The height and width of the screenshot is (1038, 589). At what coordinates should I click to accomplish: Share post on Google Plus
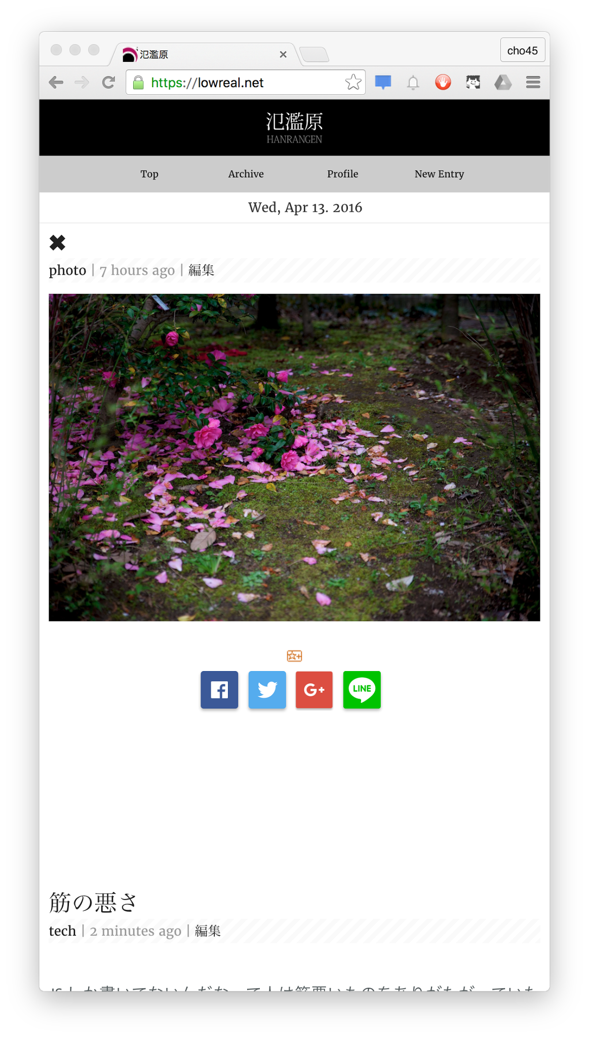coord(314,689)
